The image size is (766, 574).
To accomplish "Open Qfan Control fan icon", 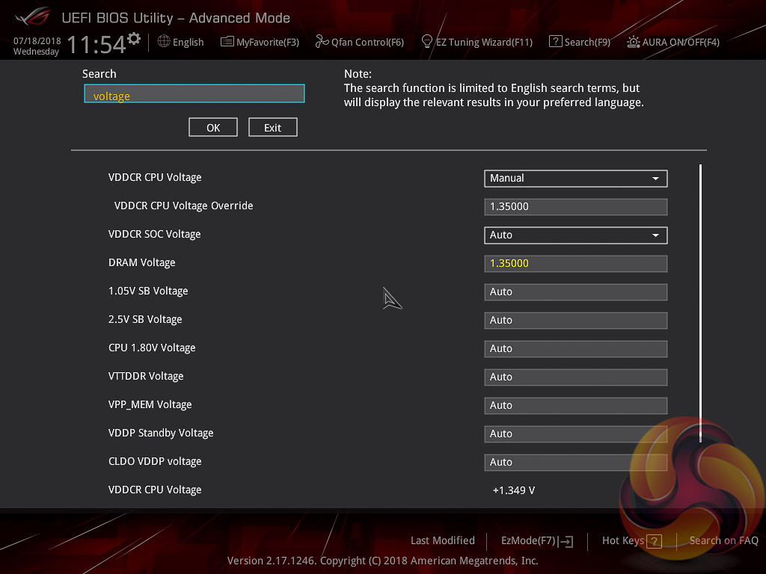I will pyautogui.click(x=322, y=42).
